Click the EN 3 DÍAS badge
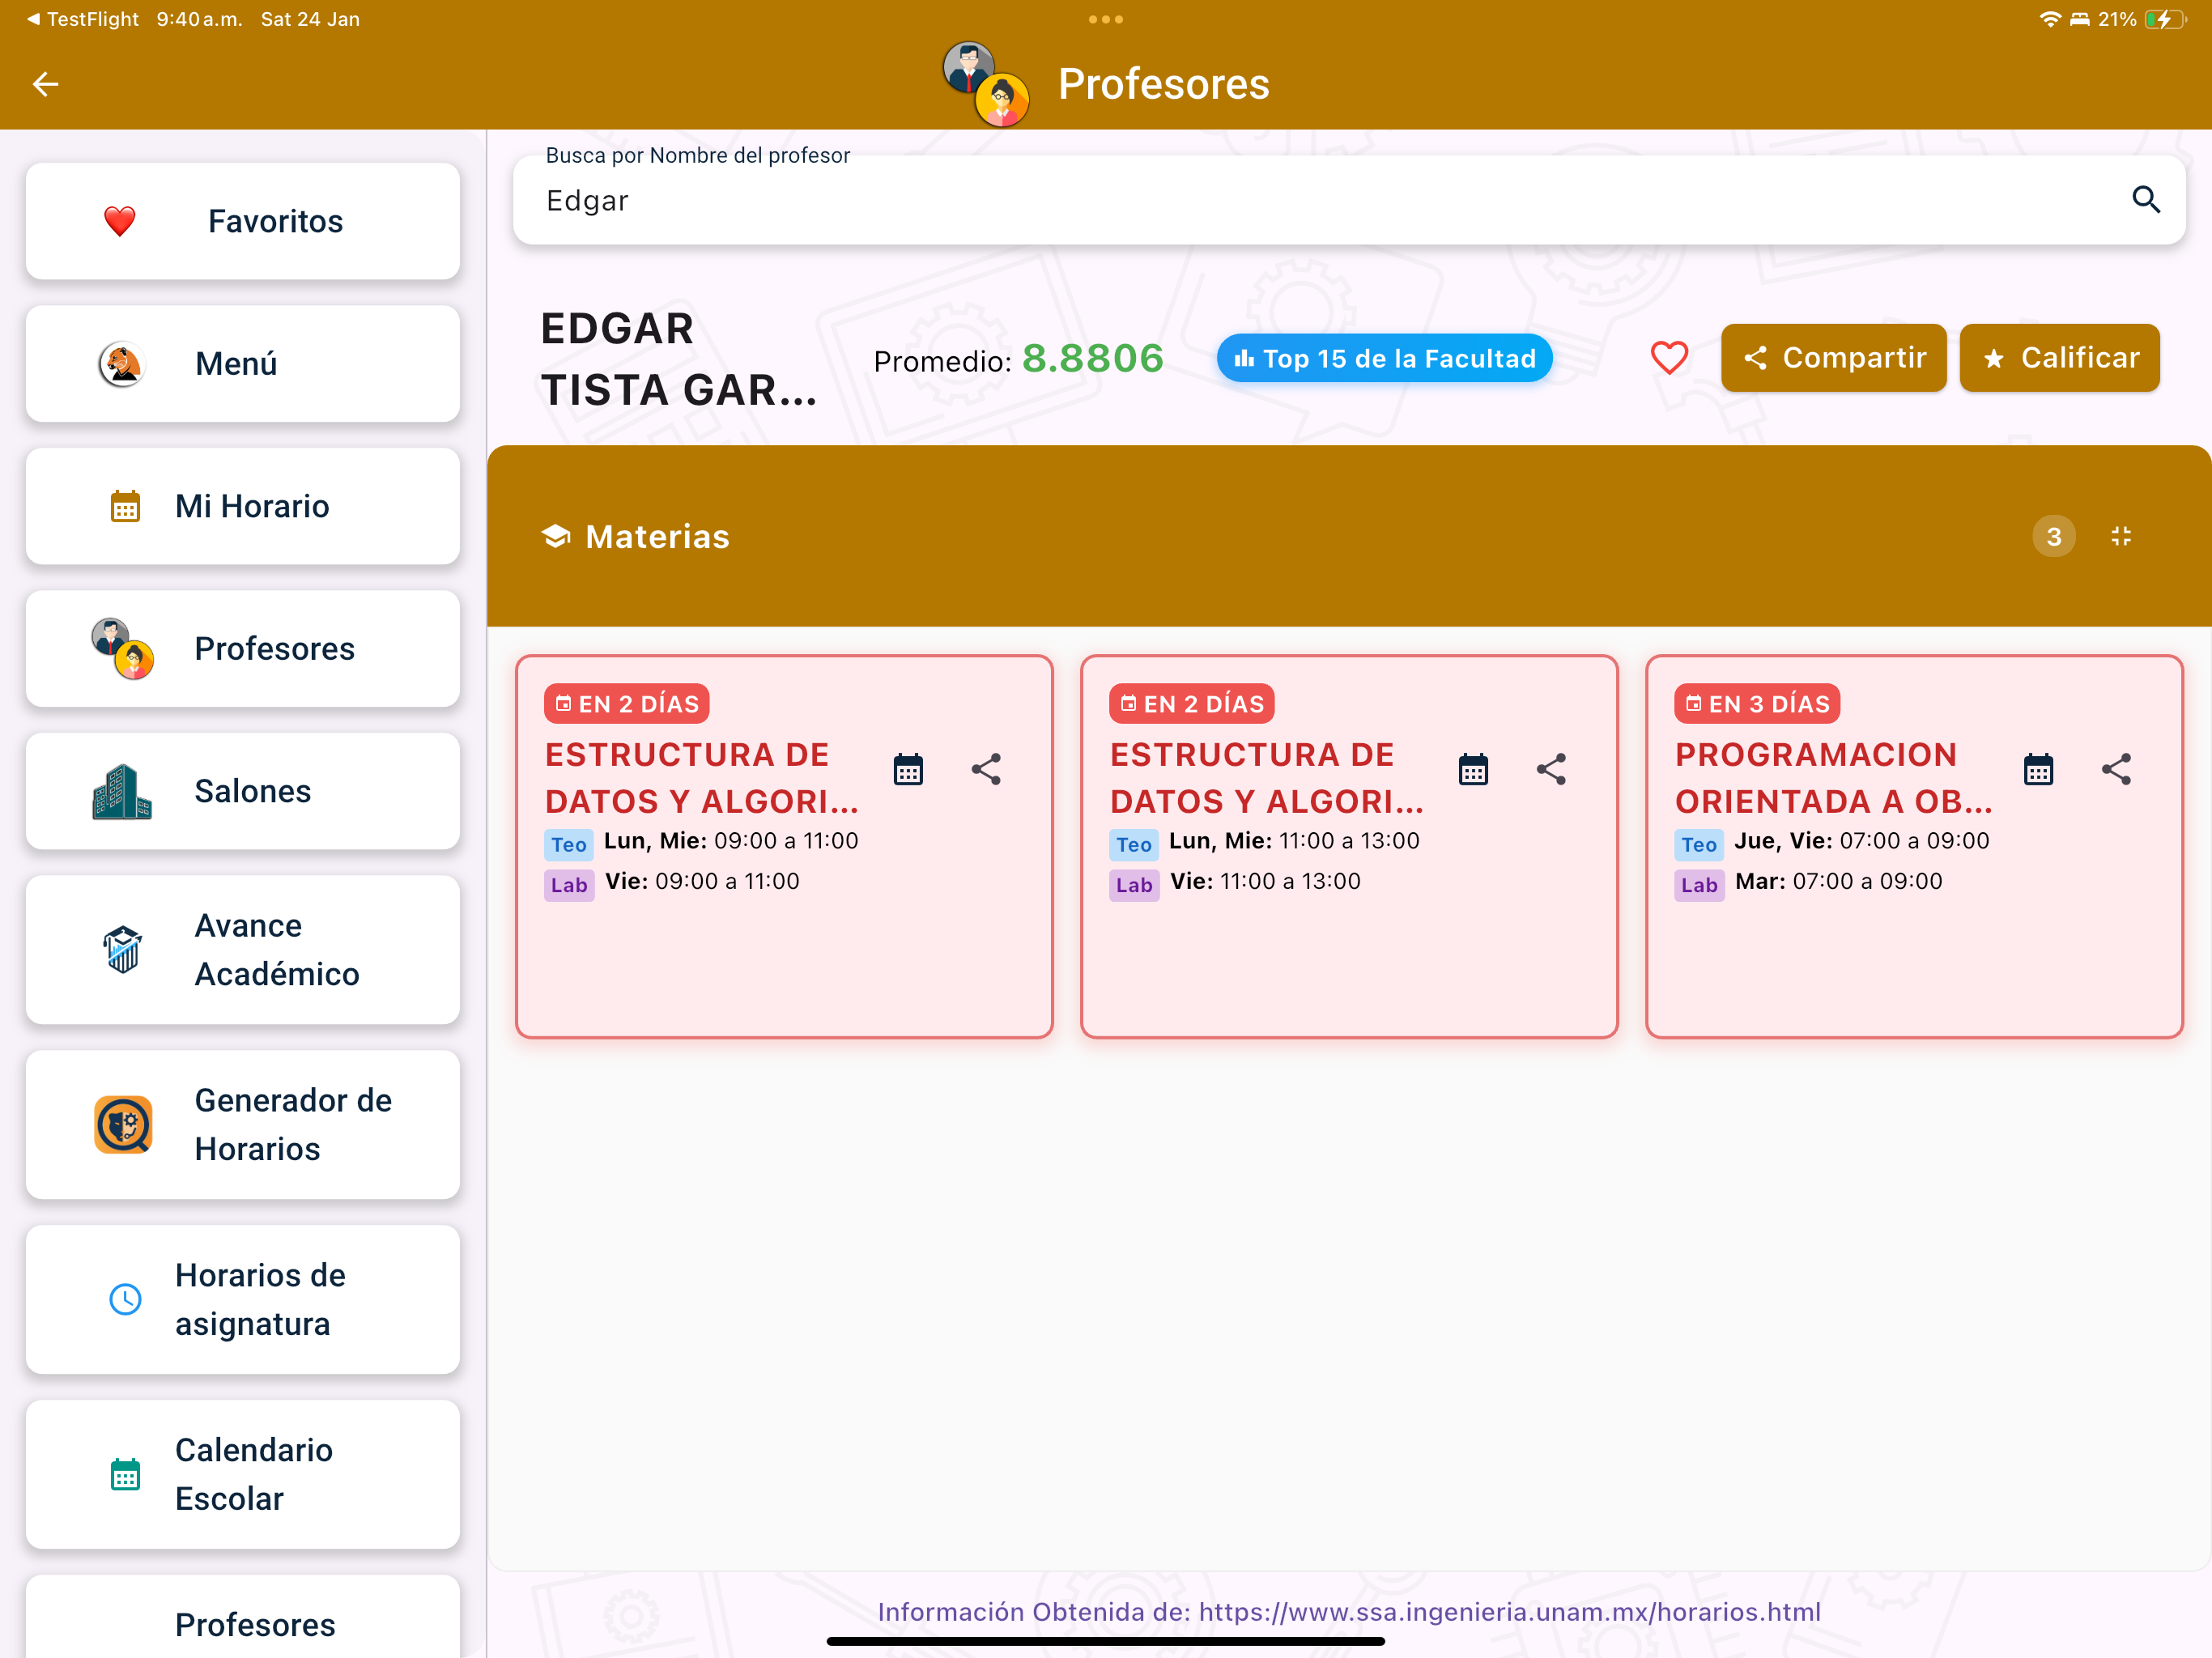Image resolution: width=2212 pixels, height=1658 pixels. (1757, 704)
